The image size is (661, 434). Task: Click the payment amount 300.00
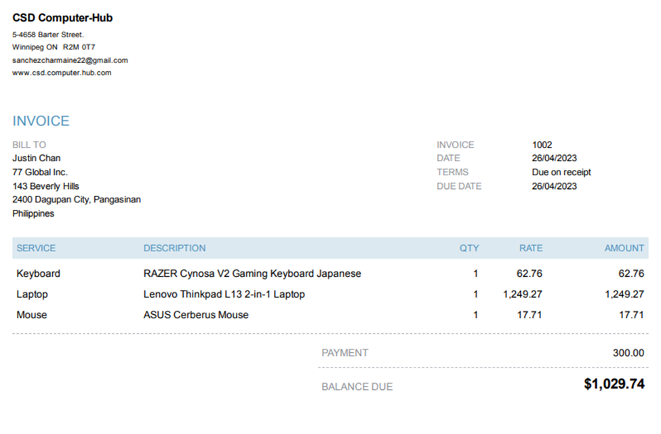628,353
